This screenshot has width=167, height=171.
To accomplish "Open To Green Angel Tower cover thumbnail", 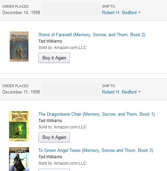I will 19,159.
